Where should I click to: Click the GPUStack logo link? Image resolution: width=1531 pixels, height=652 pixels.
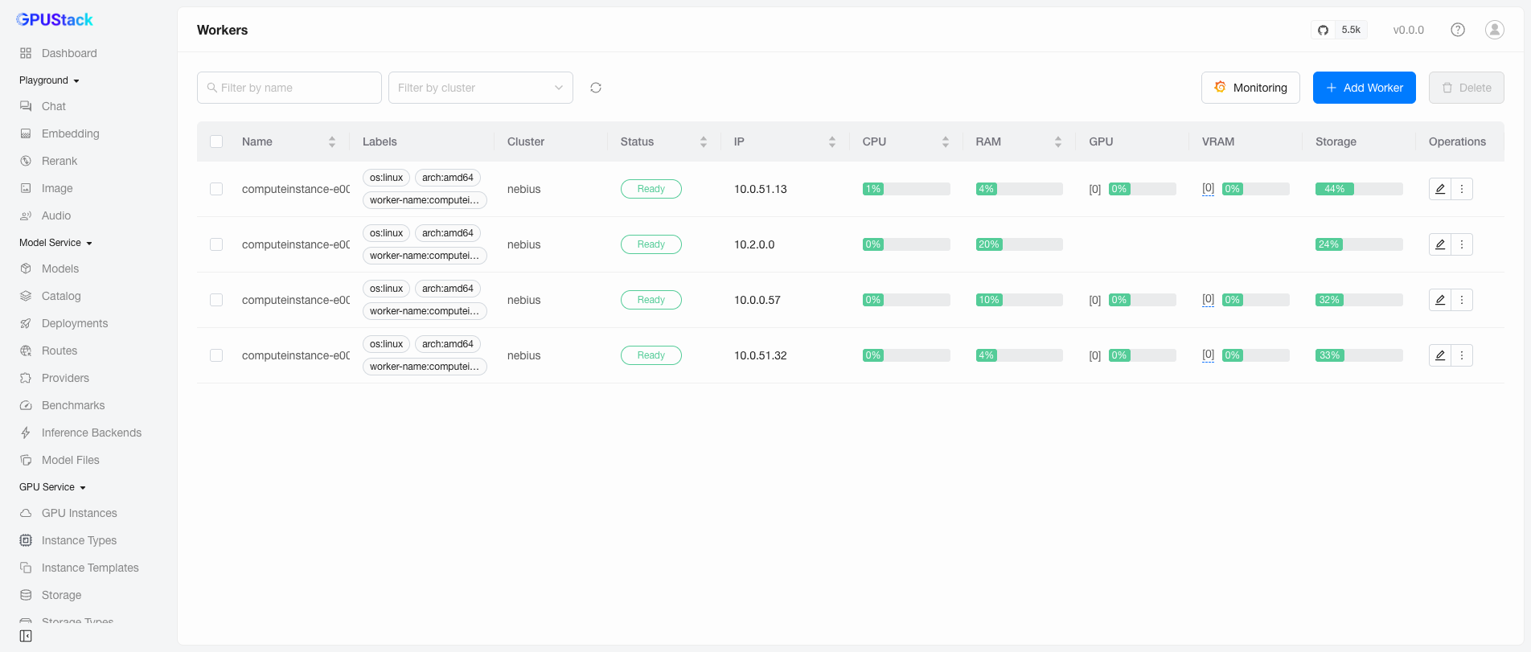pyautogui.click(x=55, y=19)
